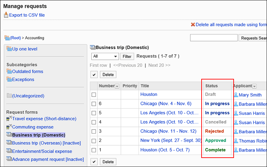267x167 pixels.
Task: Click Susan Harris's user icon in row 5
Action: [236, 113]
